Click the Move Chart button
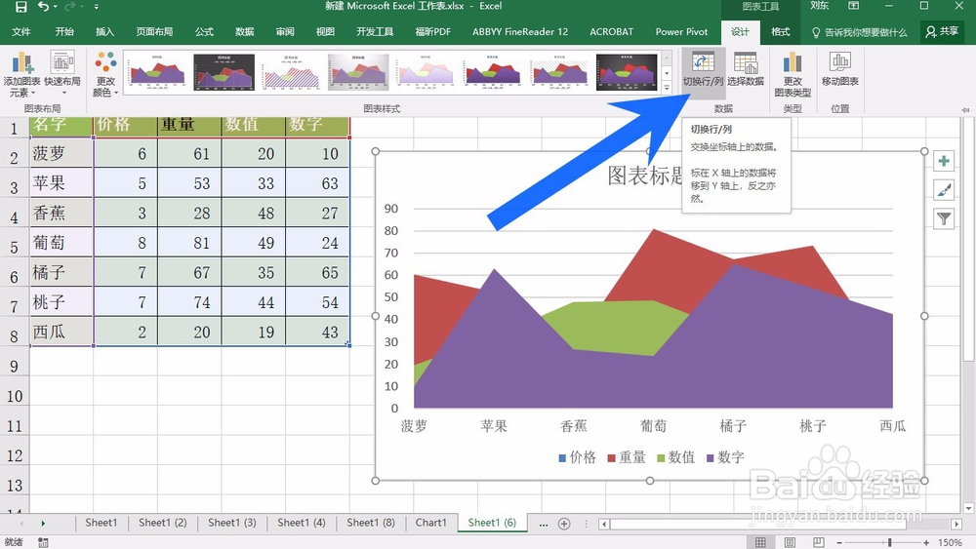Image resolution: width=976 pixels, height=549 pixels. point(839,70)
